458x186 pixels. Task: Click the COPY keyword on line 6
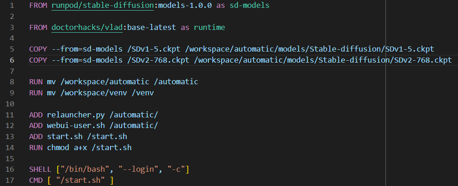click(38, 60)
